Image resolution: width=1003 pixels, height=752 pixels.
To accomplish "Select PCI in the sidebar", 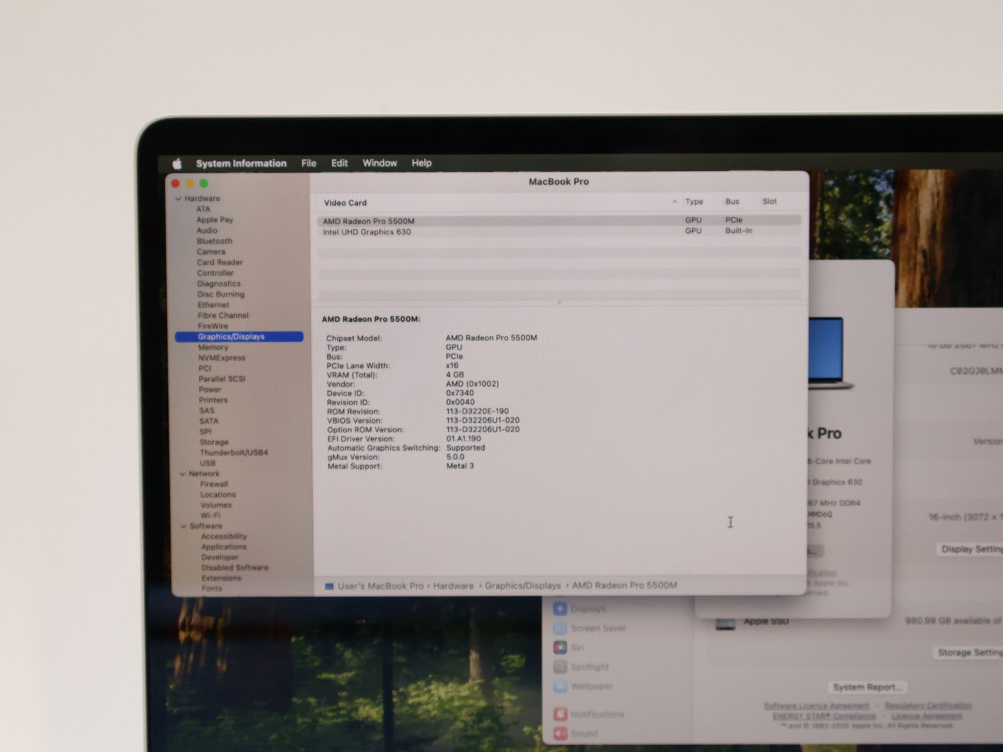I will coord(205,369).
